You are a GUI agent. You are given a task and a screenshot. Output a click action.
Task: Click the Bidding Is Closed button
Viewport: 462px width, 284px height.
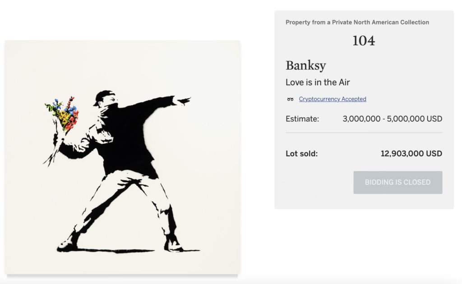click(x=398, y=182)
